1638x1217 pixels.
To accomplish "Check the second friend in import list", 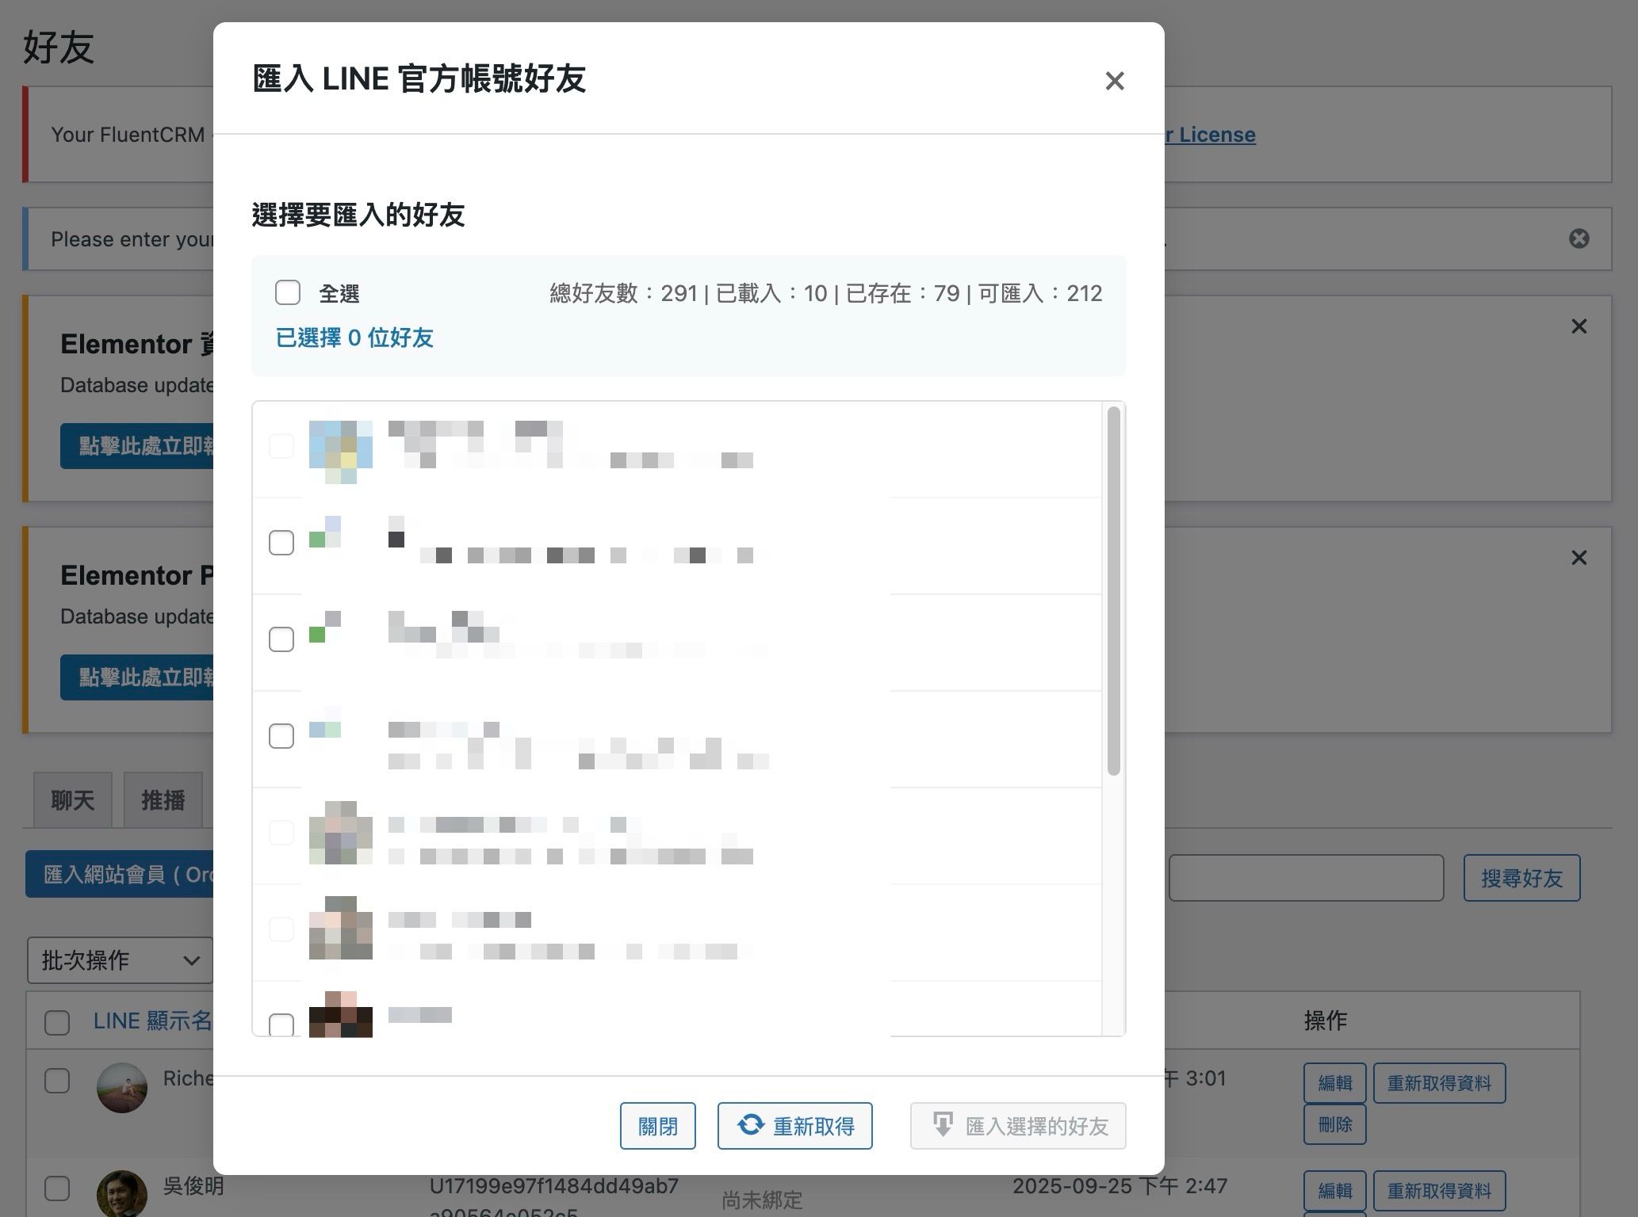I will 281,543.
